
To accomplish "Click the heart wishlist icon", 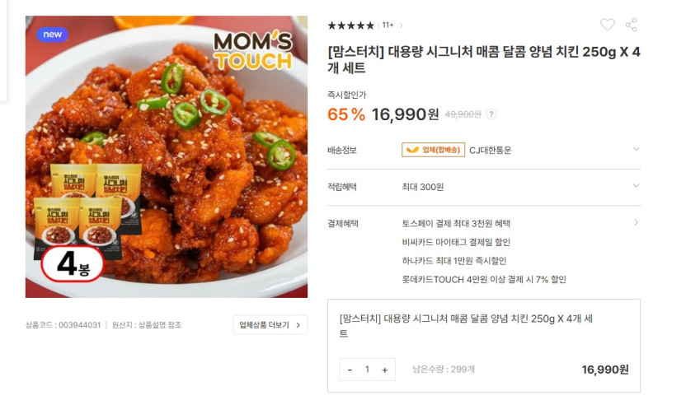I will pos(607,25).
